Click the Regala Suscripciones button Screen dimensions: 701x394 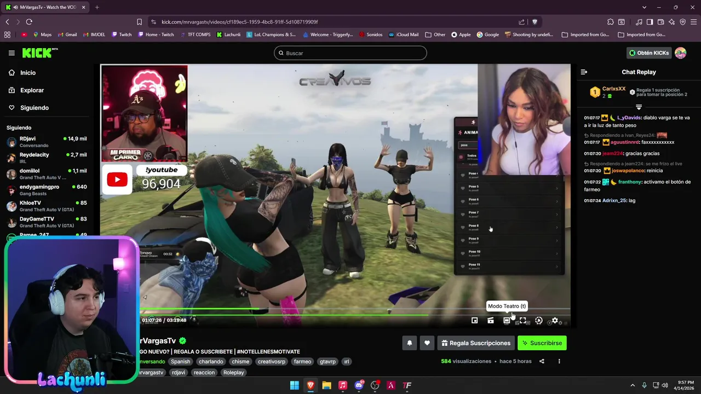(475, 343)
